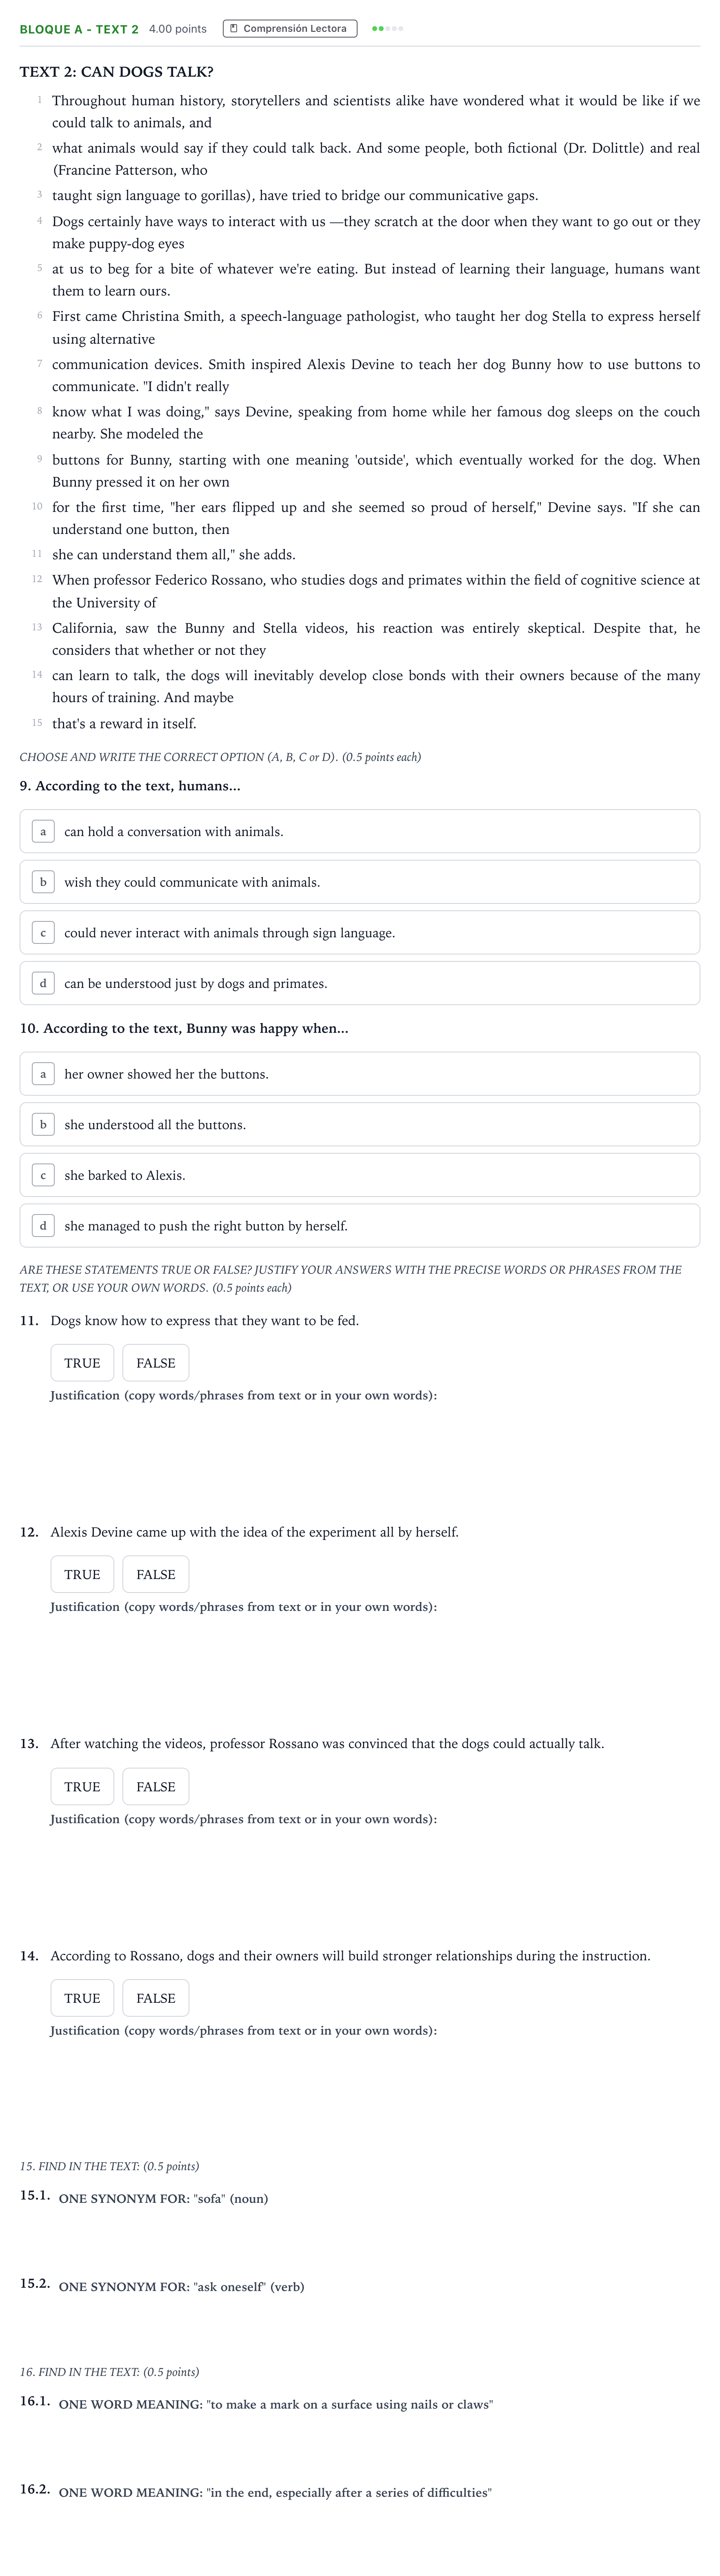The height and width of the screenshot is (2576, 720).
Task: Select option a for question 9
Action: pos(360,831)
